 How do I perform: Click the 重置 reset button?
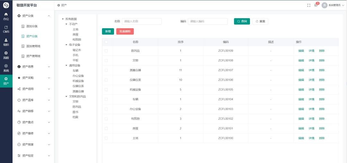click(x=260, y=21)
